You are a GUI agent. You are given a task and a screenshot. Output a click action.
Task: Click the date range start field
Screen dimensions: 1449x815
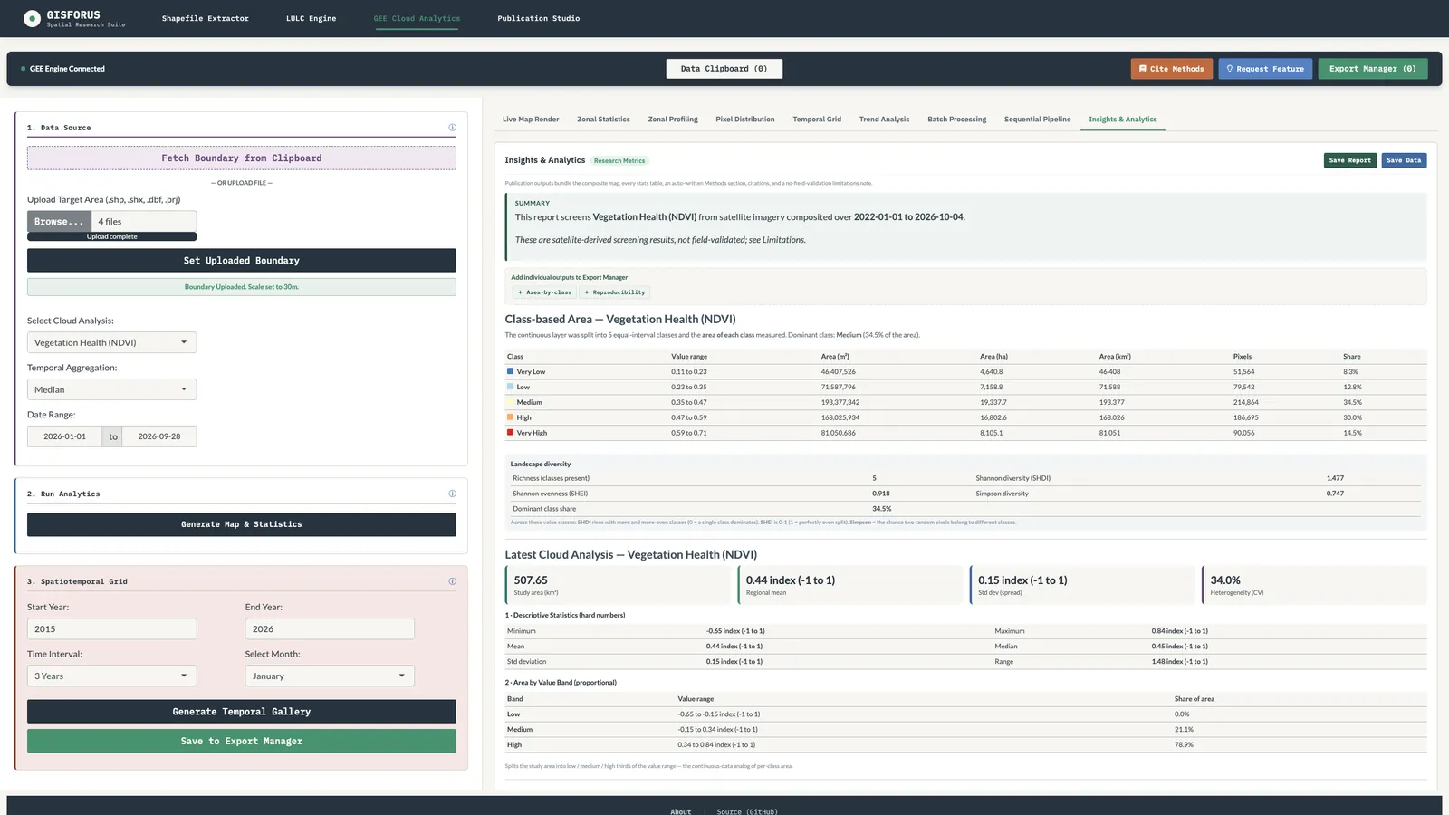(x=65, y=436)
